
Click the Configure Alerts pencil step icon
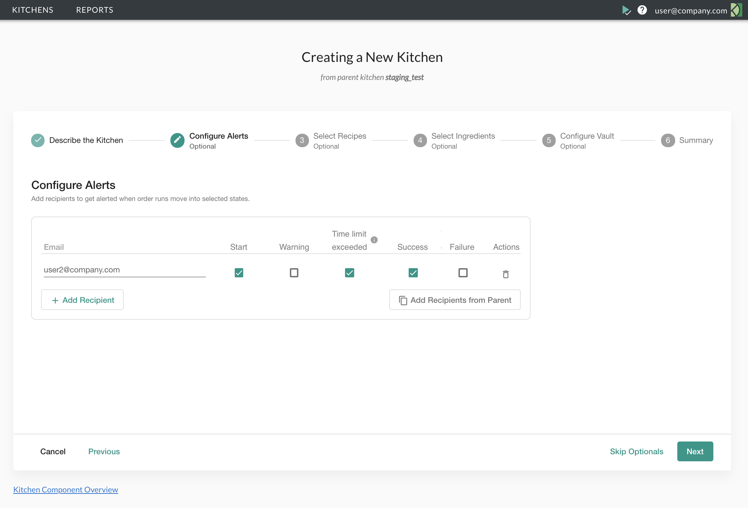177,140
